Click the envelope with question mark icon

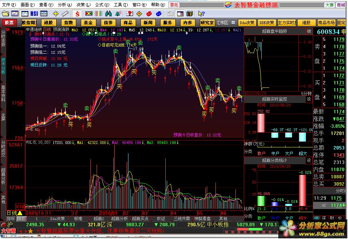tap(129, 14)
